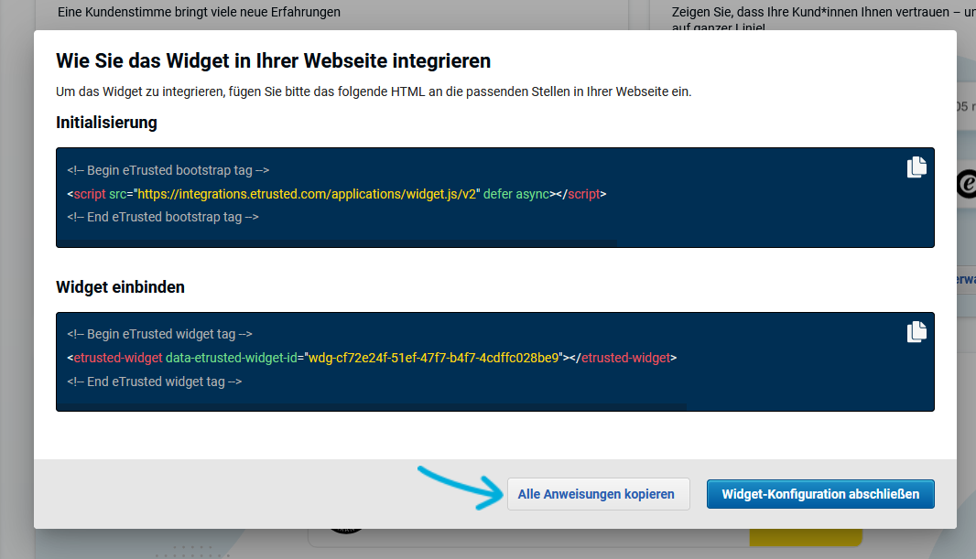
Task: Click the dialog title 'Wie Sie das Widget…'
Action: 273,61
